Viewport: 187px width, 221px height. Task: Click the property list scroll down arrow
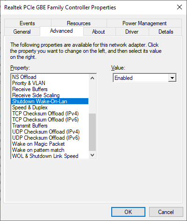tap(92, 155)
